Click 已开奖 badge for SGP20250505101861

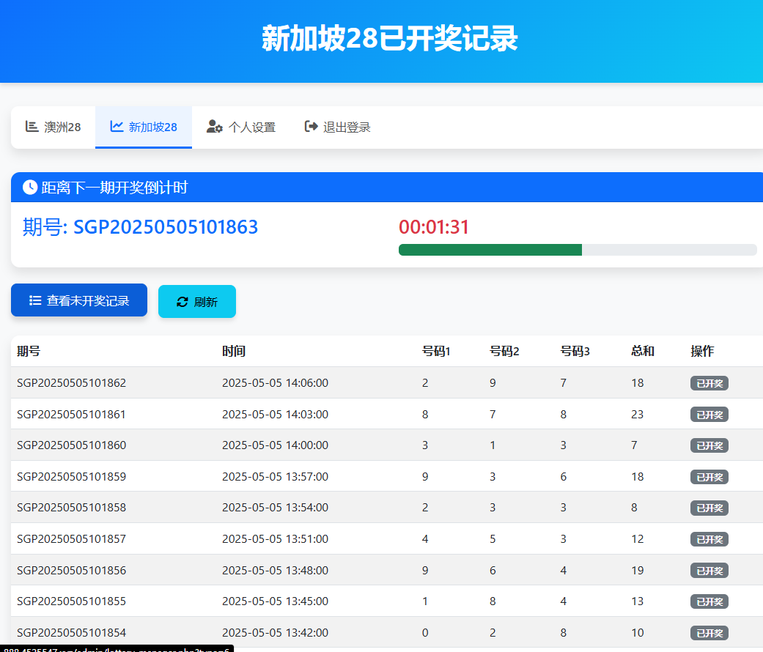point(709,414)
